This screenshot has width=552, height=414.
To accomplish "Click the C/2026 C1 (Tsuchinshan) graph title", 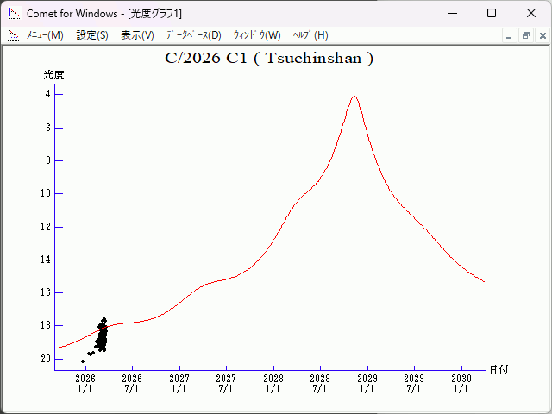I will tap(269, 59).
